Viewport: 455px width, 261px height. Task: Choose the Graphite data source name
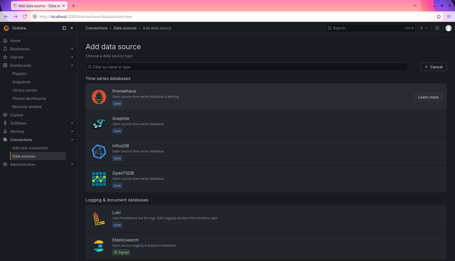click(x=121, y=118)
